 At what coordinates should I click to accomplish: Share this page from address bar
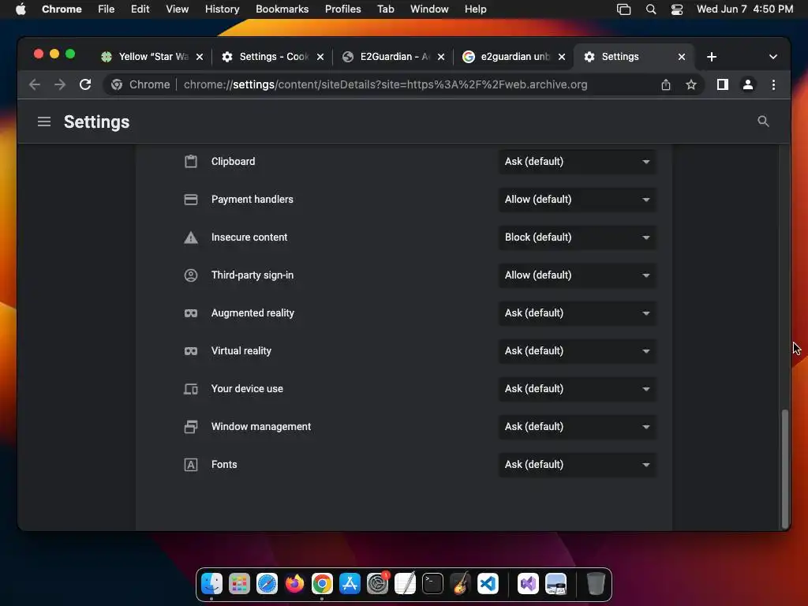coord(666,84)
